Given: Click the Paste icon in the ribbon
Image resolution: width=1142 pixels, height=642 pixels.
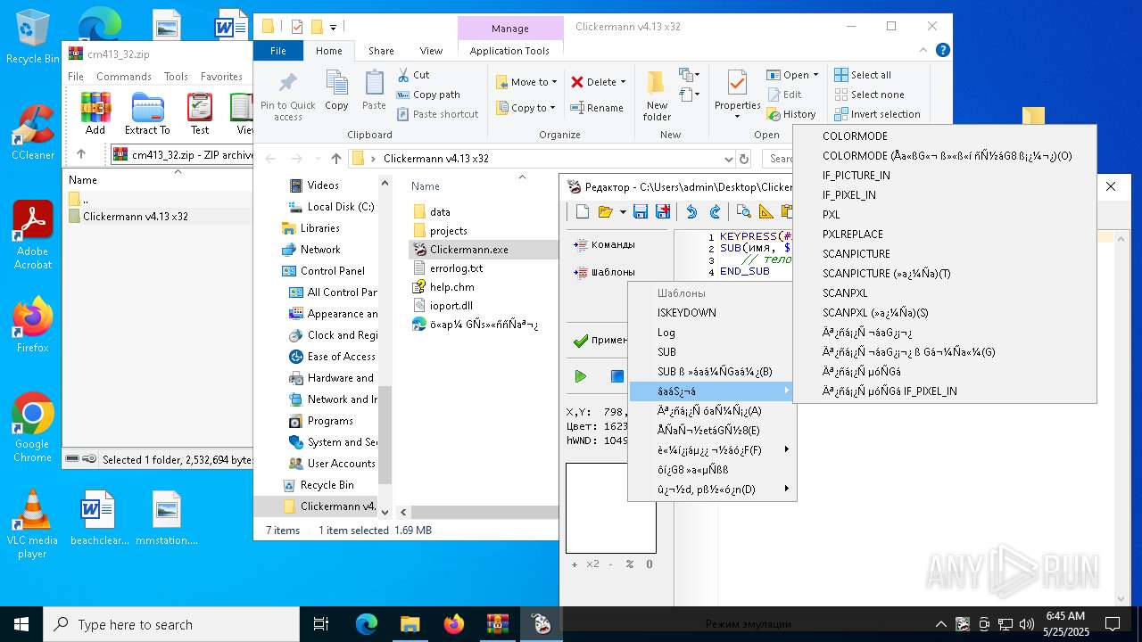Looking at the screenshot, I should pos(374,91).
